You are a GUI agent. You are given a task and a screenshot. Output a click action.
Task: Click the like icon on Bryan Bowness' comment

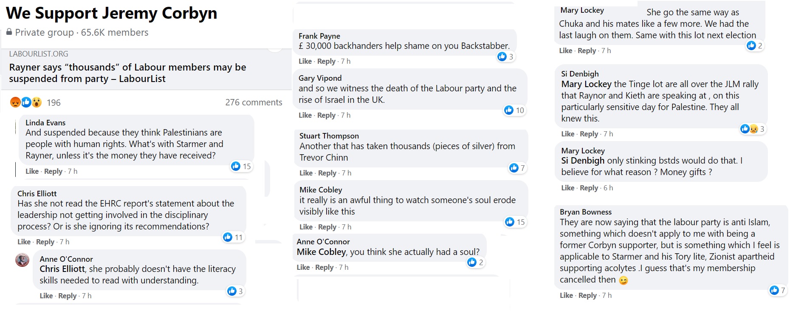(x=774, y=290)
